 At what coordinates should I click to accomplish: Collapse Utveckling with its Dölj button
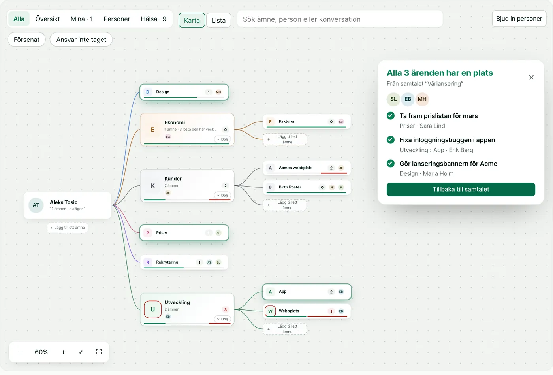(x=222, y=319)
